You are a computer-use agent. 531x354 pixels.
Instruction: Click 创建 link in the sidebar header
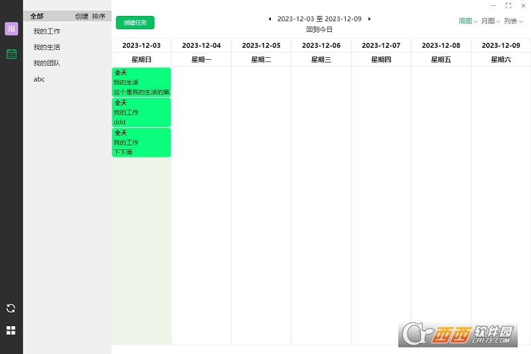[82, 16]
